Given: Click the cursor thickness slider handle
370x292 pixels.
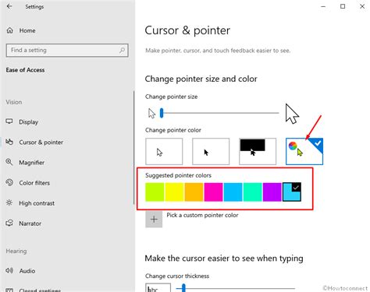Looking at the screenshot, I should coord(183,288).
